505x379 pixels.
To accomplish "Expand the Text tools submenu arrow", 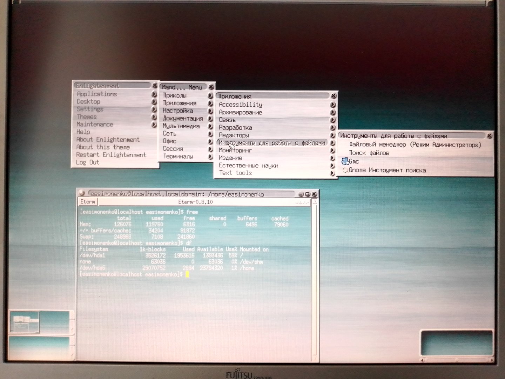I will (x=332, y=173).
